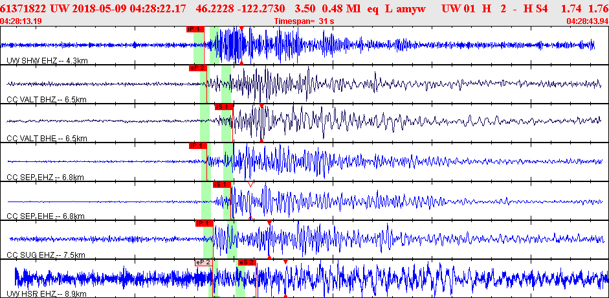
Task: Click the start time 04:28:13.19
Action: [21, 21]
